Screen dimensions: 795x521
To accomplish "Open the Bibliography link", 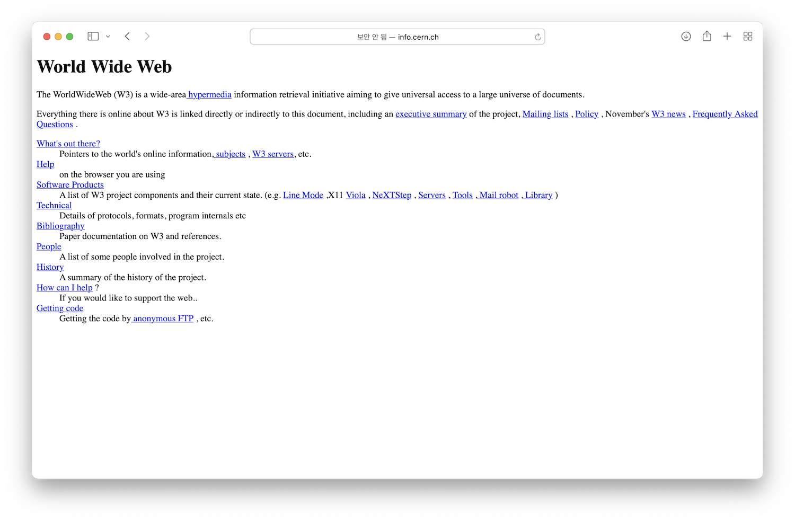I will coord(60,226).
